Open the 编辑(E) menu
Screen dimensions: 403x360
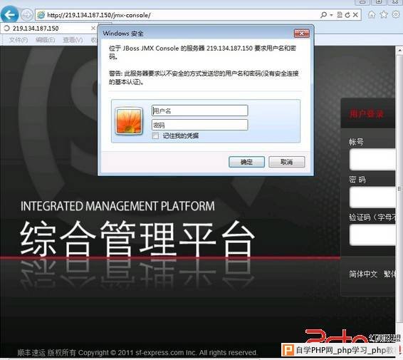point(46,40)
